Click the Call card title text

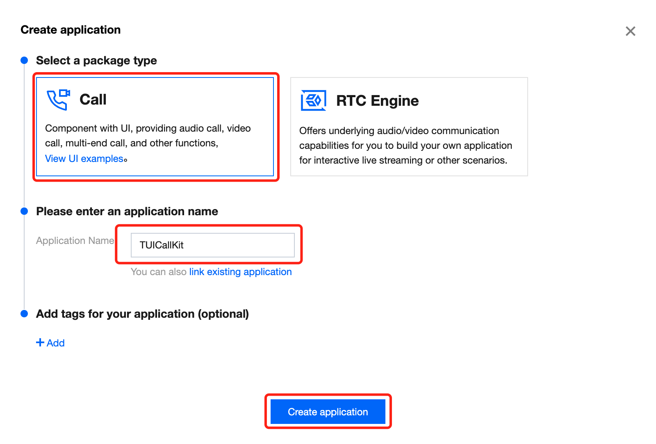click(93, 100)
